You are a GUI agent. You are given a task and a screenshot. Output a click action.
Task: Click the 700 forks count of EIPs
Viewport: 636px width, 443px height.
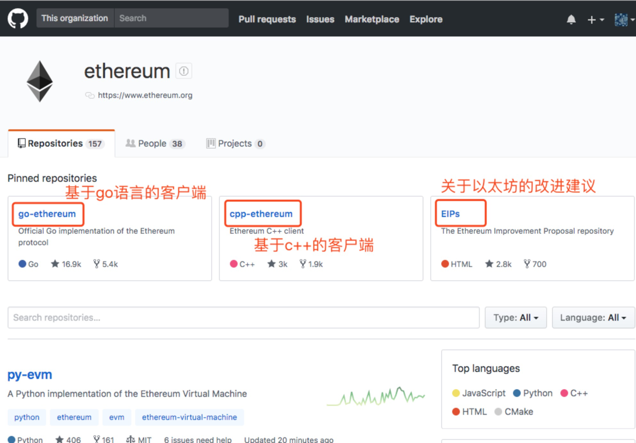click(x=535, y=264)
